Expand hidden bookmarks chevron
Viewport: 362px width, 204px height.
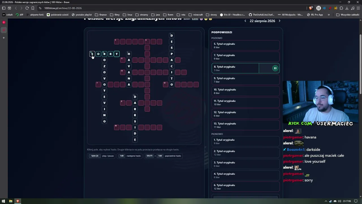[x=329, y=15]
